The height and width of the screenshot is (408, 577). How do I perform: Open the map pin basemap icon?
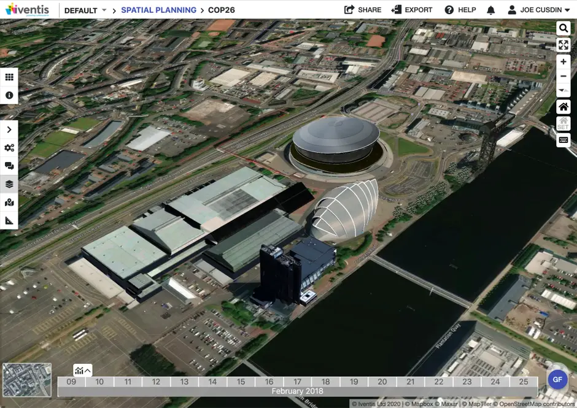(9, 202)
